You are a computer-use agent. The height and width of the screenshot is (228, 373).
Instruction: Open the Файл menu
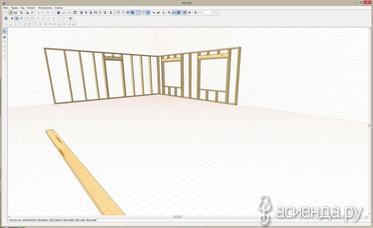(x=6, y=7)
